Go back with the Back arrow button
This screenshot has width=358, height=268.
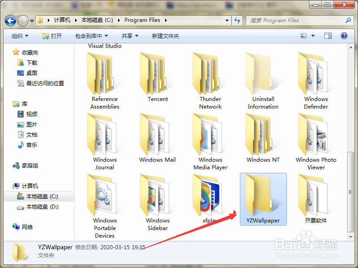(x=10, y=21)
